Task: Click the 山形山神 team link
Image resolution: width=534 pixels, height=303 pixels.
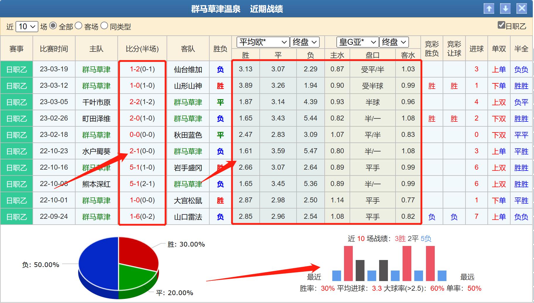Action: tap(188, 85)
